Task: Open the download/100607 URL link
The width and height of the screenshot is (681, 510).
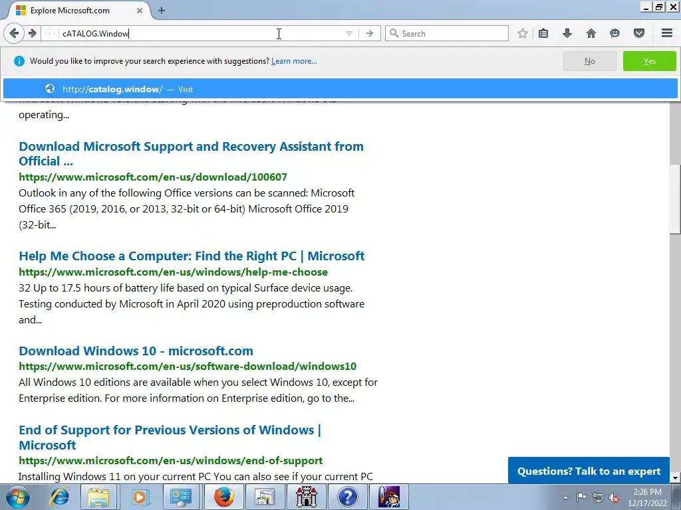Action: click(x=153, y=177)
